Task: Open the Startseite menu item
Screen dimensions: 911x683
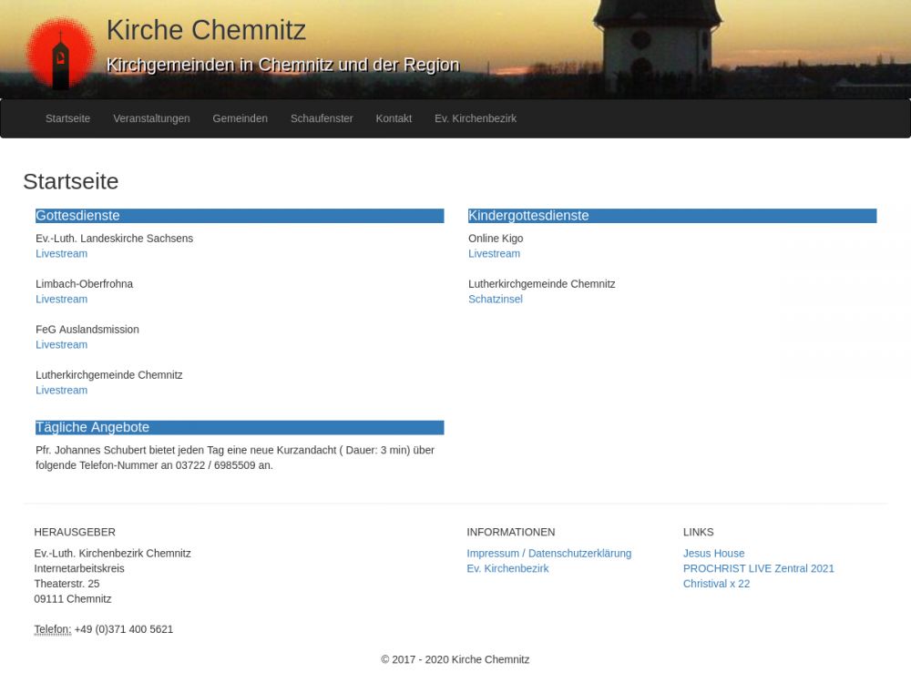Action: coord(67,118)
